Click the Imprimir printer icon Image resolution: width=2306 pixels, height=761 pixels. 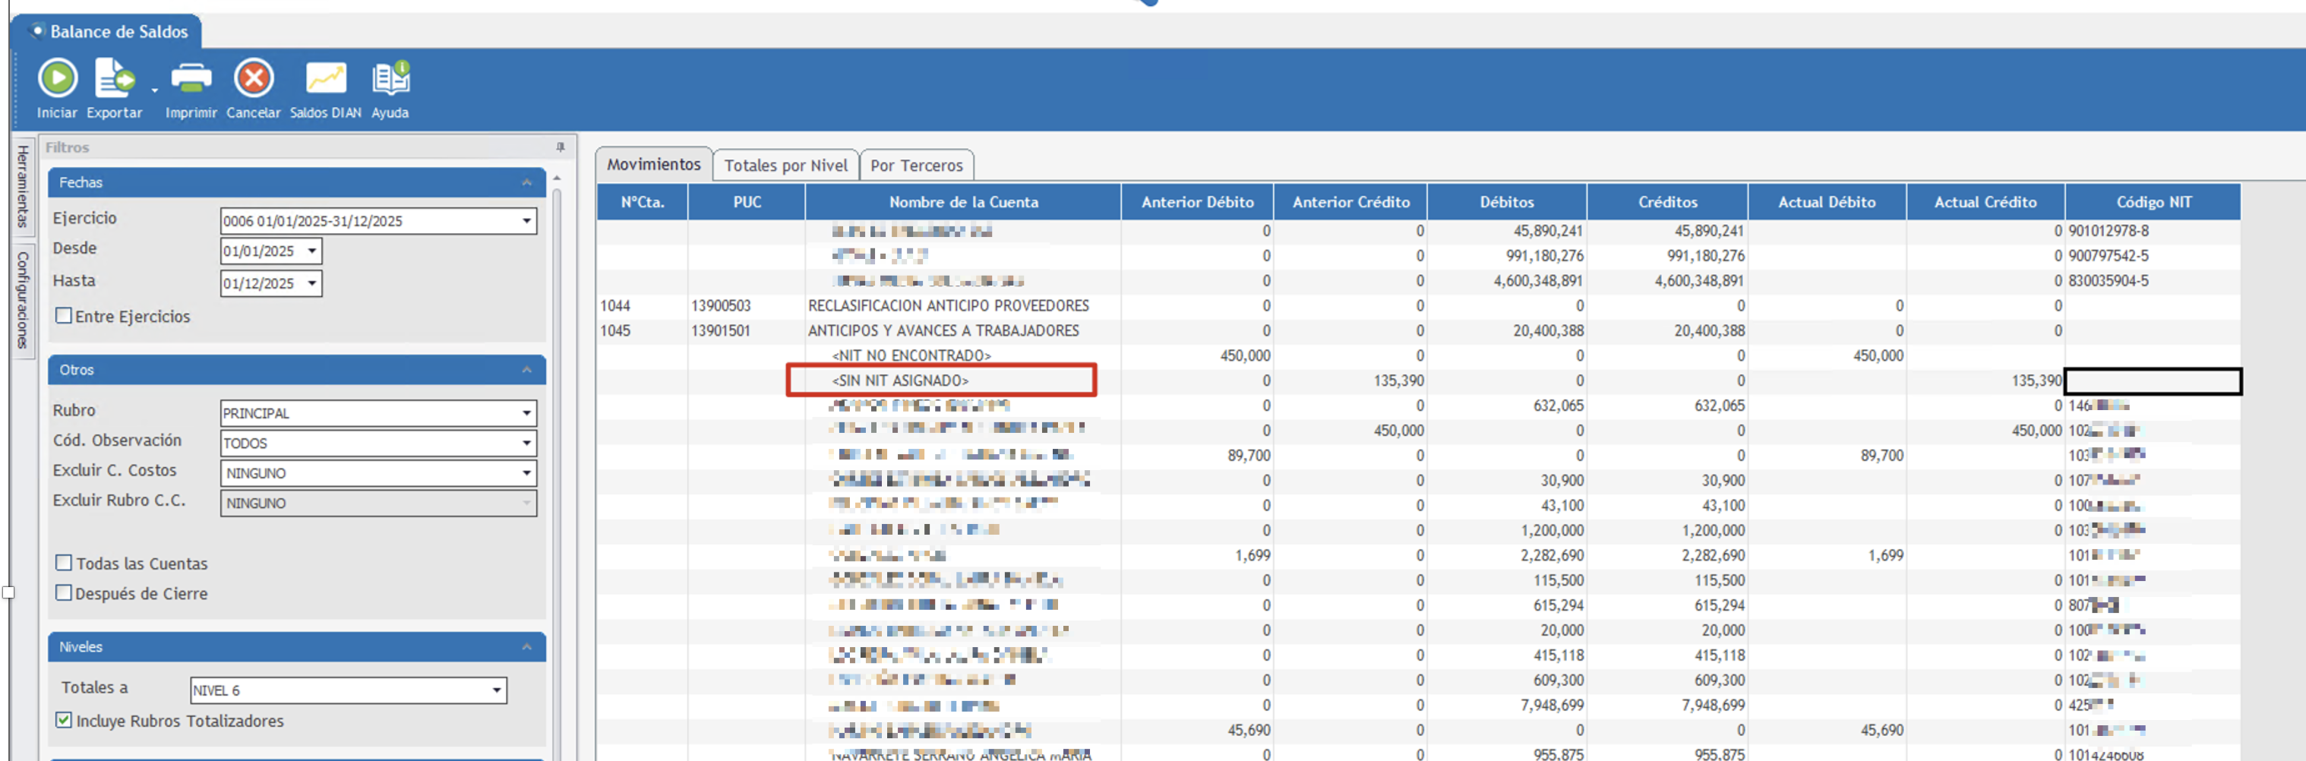point(191,78)
